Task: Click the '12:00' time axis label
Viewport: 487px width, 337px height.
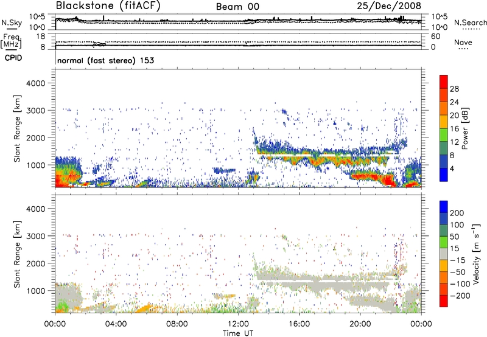Action: (238, 324)
